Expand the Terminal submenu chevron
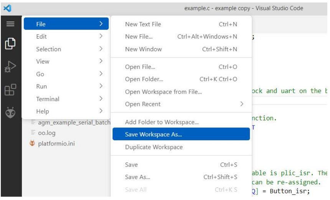This screenshot has height=200, width=330. (101, 98)
